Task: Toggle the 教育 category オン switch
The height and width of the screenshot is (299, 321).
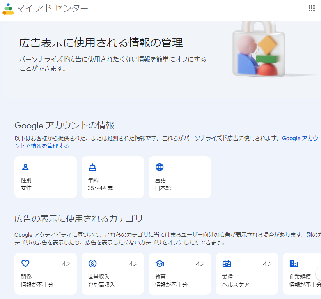Action: (200, 264)
